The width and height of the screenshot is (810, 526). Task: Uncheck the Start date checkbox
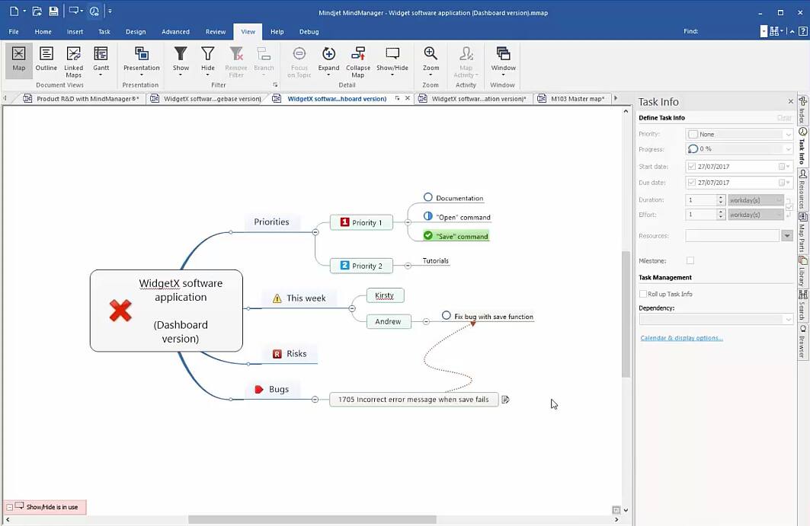click(692, 166)
